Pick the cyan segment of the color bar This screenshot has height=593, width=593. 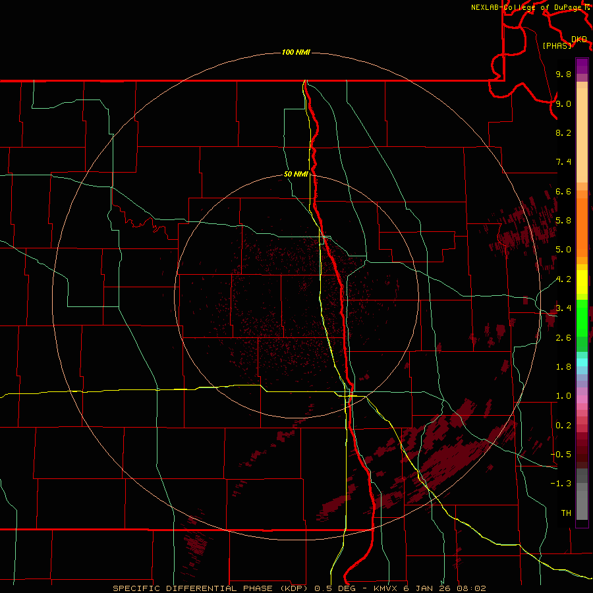click(x=582, y=362)
